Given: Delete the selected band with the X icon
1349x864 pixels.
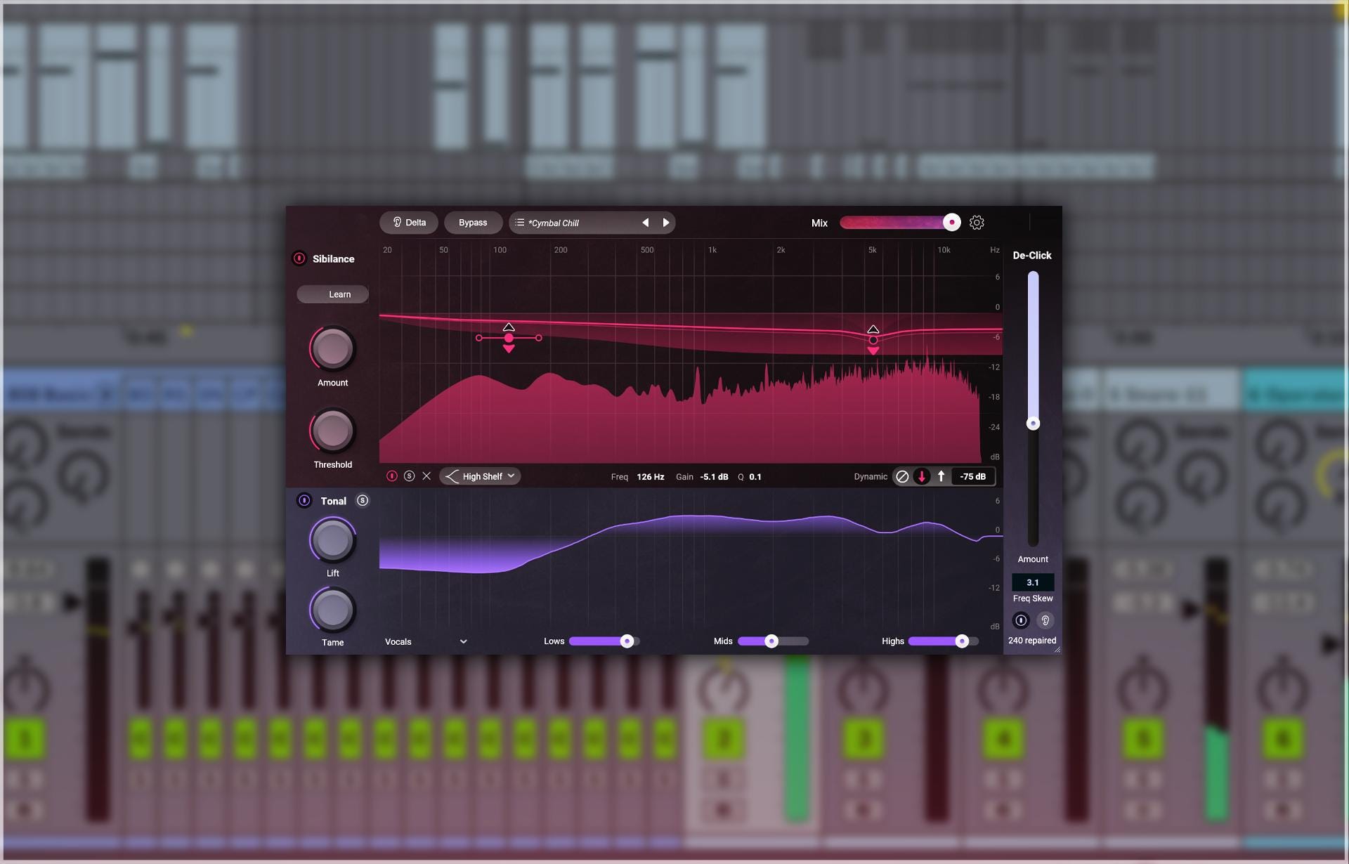Looking at the screenshot, I should pyautogui.click(x=426, y=476).
